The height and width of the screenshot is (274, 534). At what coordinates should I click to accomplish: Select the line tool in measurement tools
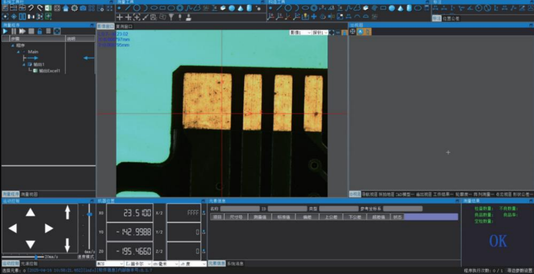pos(128,8)
